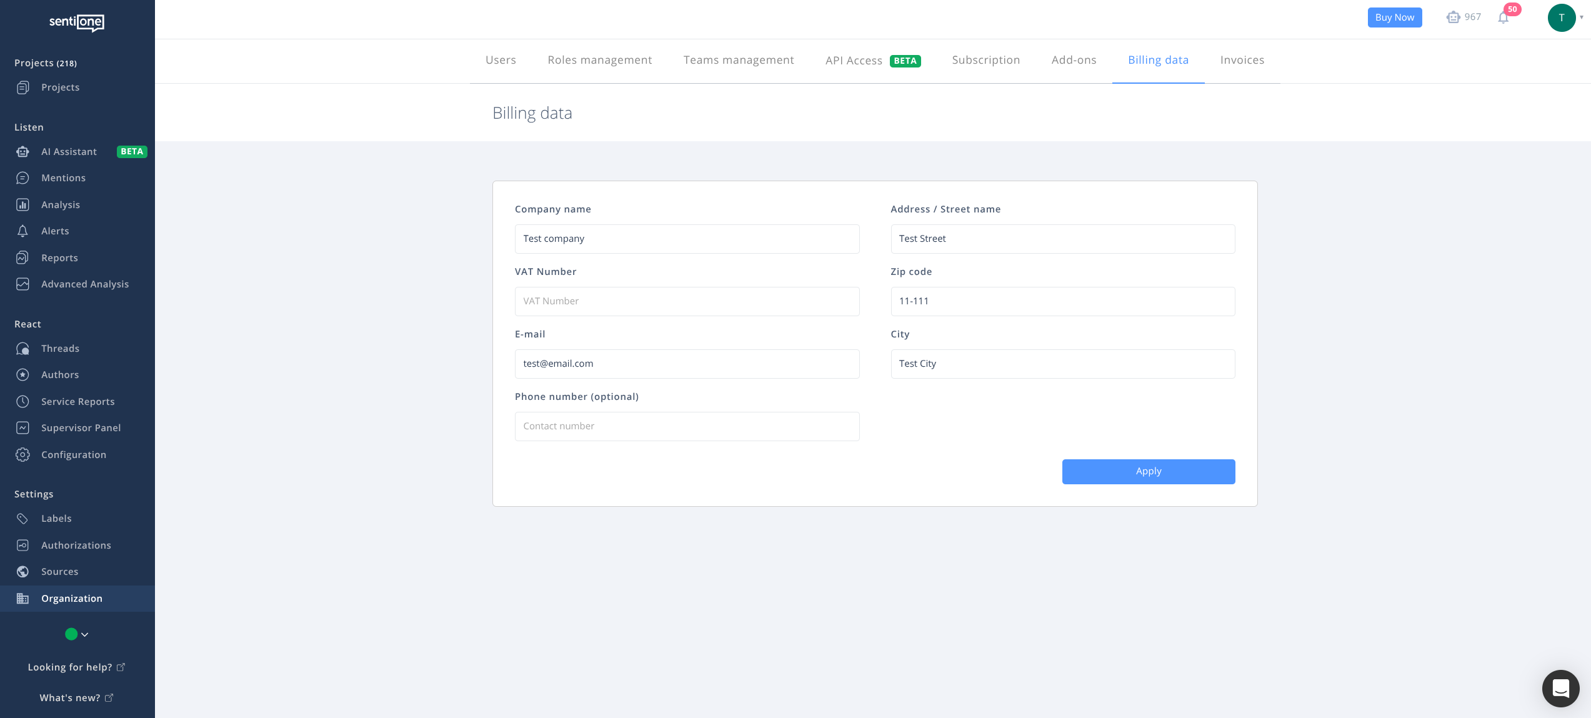Click the Alerts bell sidebar icon

click(x=22, y=231)
